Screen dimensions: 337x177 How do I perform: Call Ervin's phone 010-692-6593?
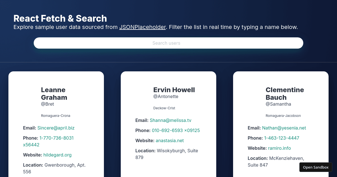point(176,130)
